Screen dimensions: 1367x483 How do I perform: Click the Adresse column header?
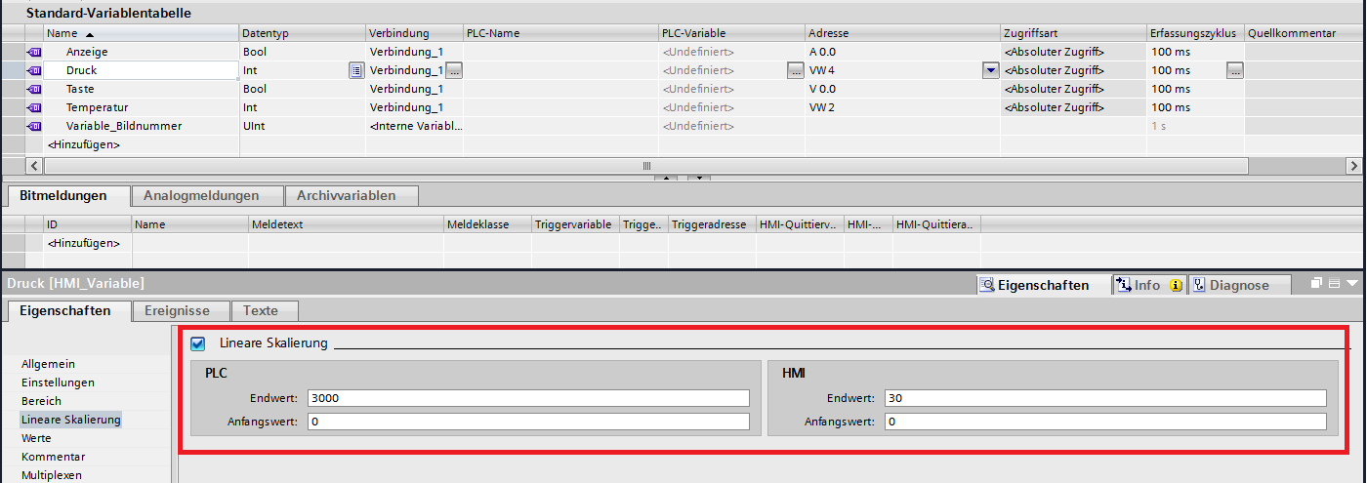903,33
